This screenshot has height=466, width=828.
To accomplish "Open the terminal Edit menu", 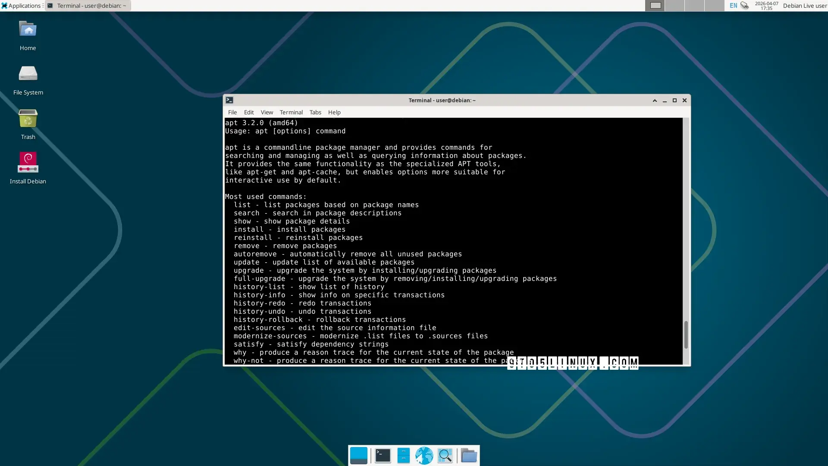I will 249,112.
